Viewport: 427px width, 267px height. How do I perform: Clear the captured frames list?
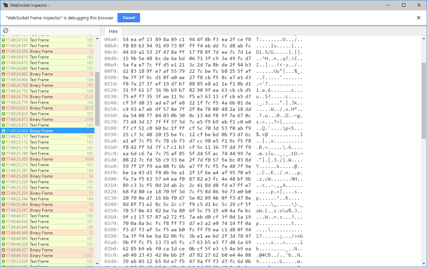(5, 31)
